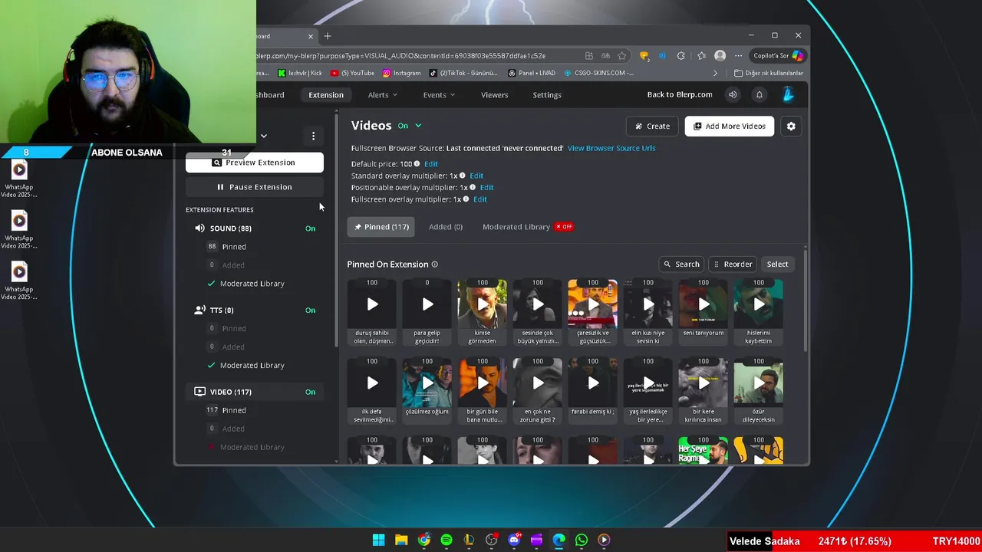Click the Blerp sound volume icon
The height and width of the screenshot is (552, 982).
(x=733, y=94)
